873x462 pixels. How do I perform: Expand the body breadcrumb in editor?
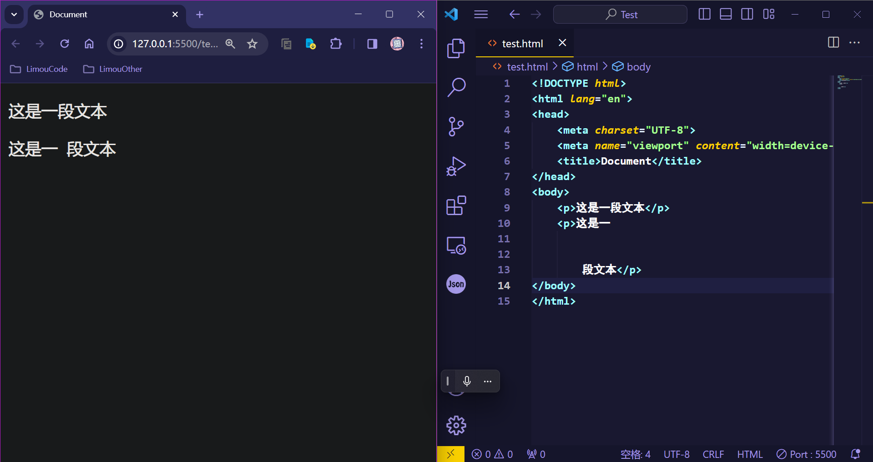[638, 67]
